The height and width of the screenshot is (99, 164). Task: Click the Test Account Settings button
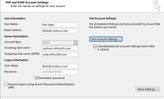[x=106, y=39]
